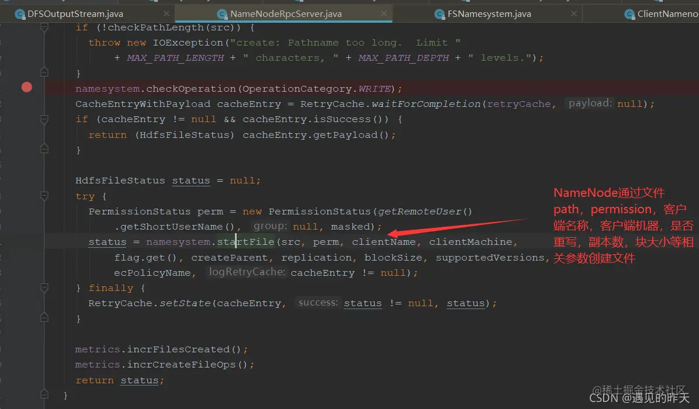Click the class icon on NameNodeRpcServer.java tab
The width and height of the screenshot is (699, 409).
pos(222,14)
